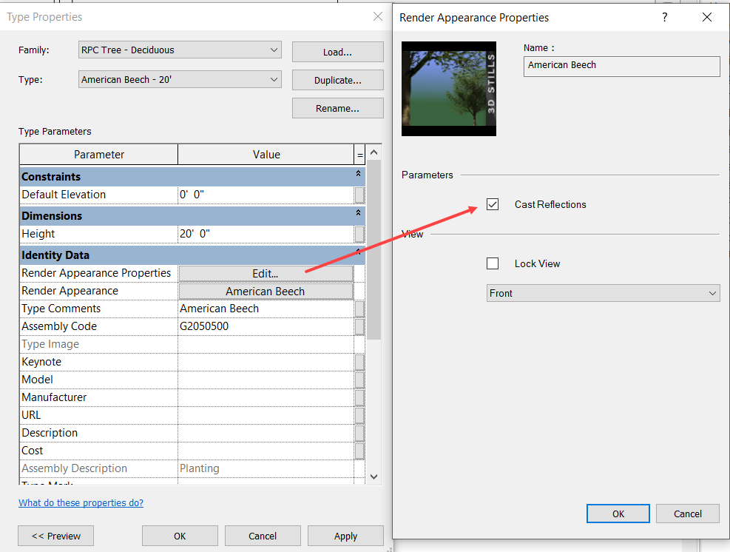Screen dimensions: 730x552
Task: Click the Default Elevation value field
Action: pyautogui.click(x=266, y=195)
